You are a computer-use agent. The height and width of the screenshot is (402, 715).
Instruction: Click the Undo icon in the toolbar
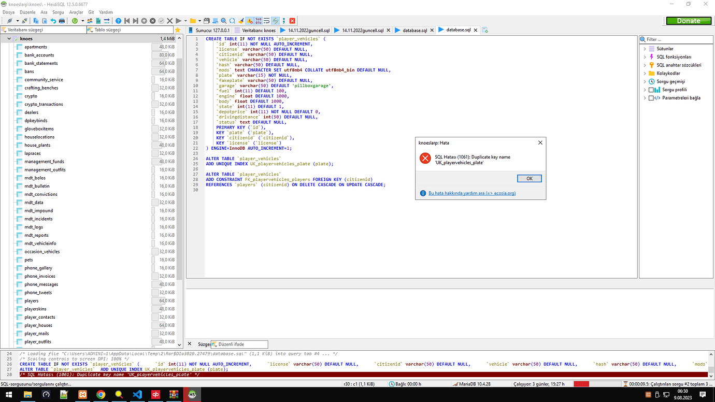[x=52, y=21]
